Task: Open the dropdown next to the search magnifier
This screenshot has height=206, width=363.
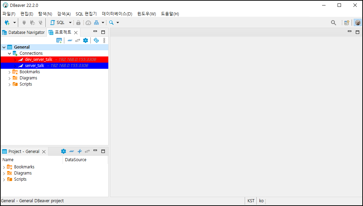Action: (x=118, y=23)
